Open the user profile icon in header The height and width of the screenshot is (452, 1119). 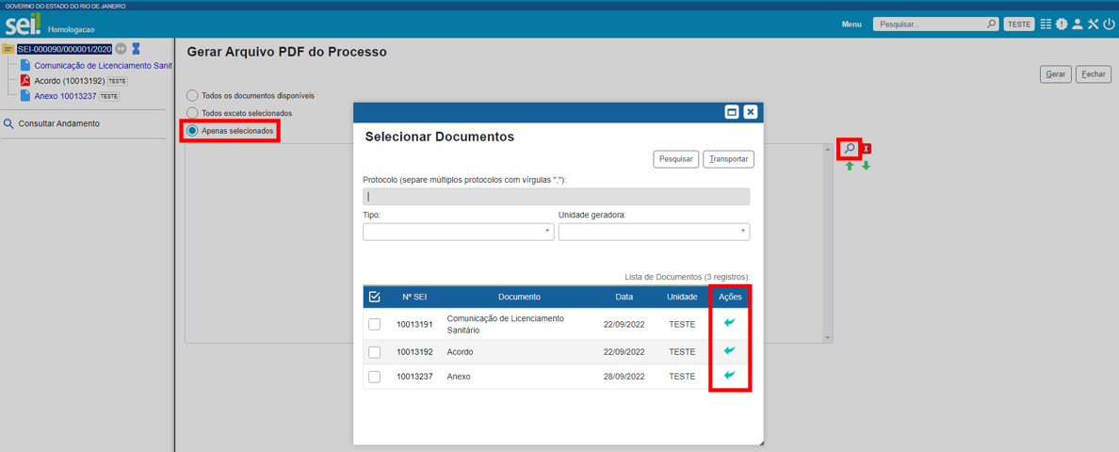click(x=1077, y=24)
